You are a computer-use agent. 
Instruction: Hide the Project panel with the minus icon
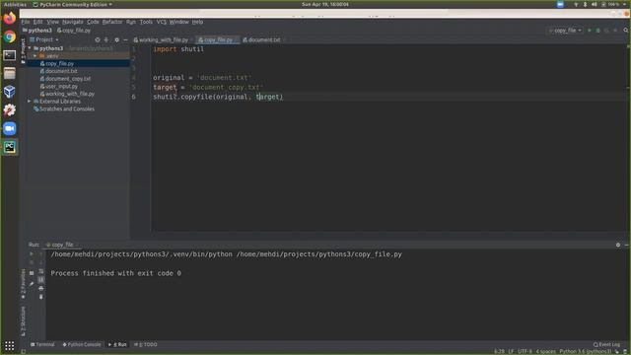coord(125,39)
